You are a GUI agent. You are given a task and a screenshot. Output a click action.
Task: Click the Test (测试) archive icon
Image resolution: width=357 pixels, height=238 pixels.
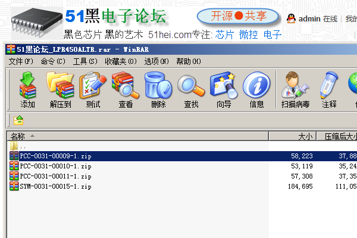(x=93, y=85)
